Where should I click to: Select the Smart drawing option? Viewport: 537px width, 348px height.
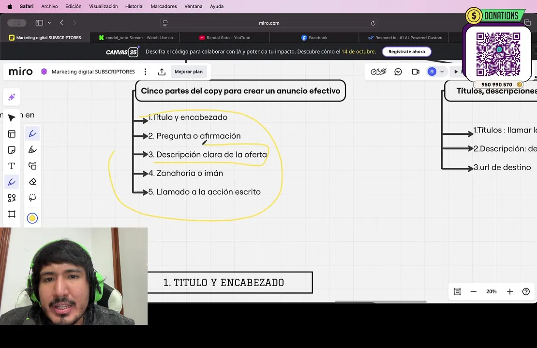click(32, 166)
